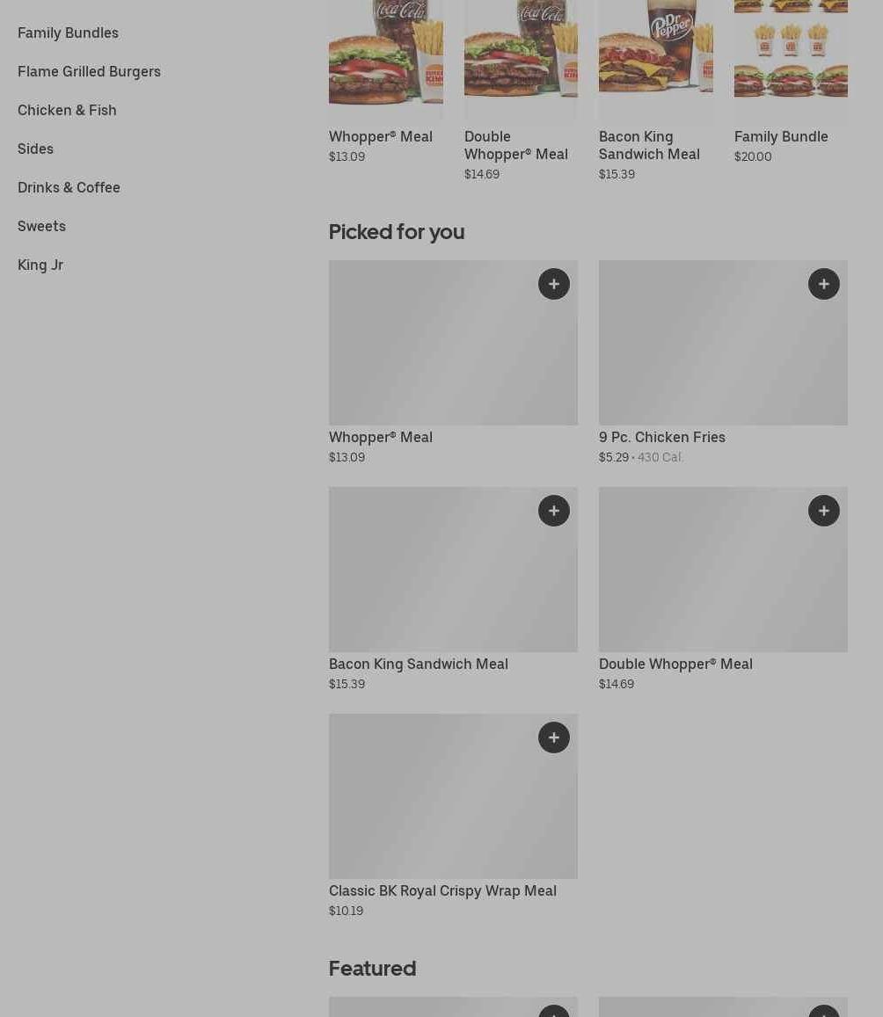Viewport: 883px width, 1017px height.
Task: Open Bacon King meal Dr Pepper thumbnail
Action: 656,58
